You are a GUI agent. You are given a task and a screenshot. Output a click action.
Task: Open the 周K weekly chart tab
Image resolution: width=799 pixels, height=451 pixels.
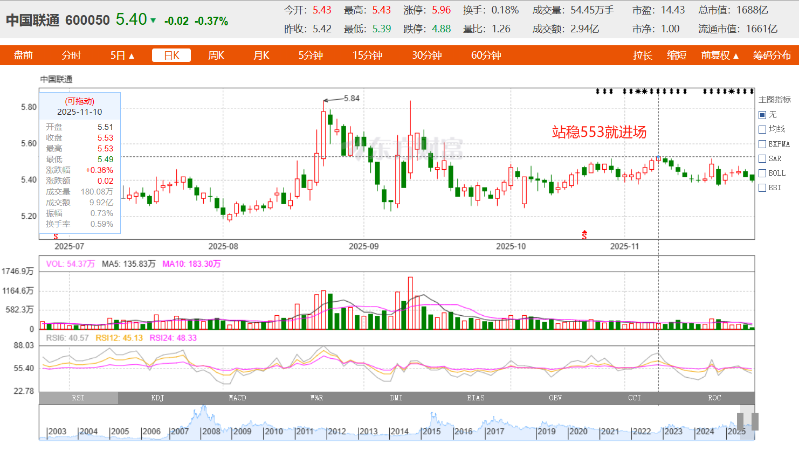pyautogui.click(x=216, y=55)
